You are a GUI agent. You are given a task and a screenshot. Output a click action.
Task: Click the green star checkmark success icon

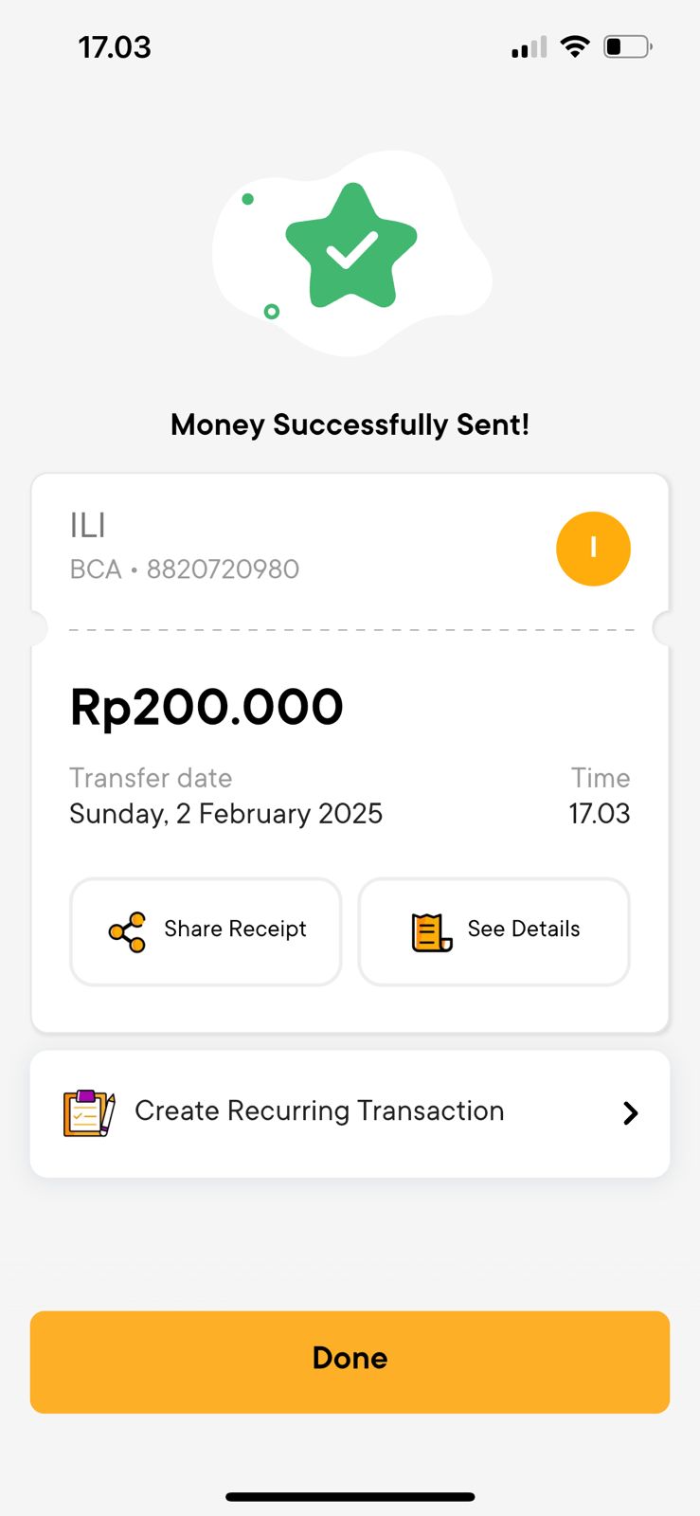pyautogui.click(x=351, y=246)
